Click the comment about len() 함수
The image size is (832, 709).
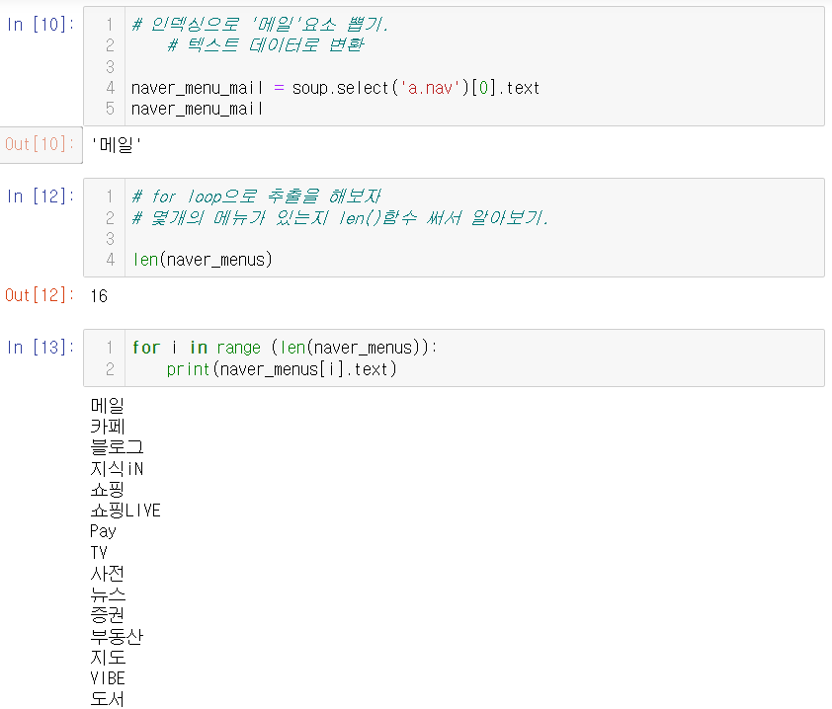[340, 217]
